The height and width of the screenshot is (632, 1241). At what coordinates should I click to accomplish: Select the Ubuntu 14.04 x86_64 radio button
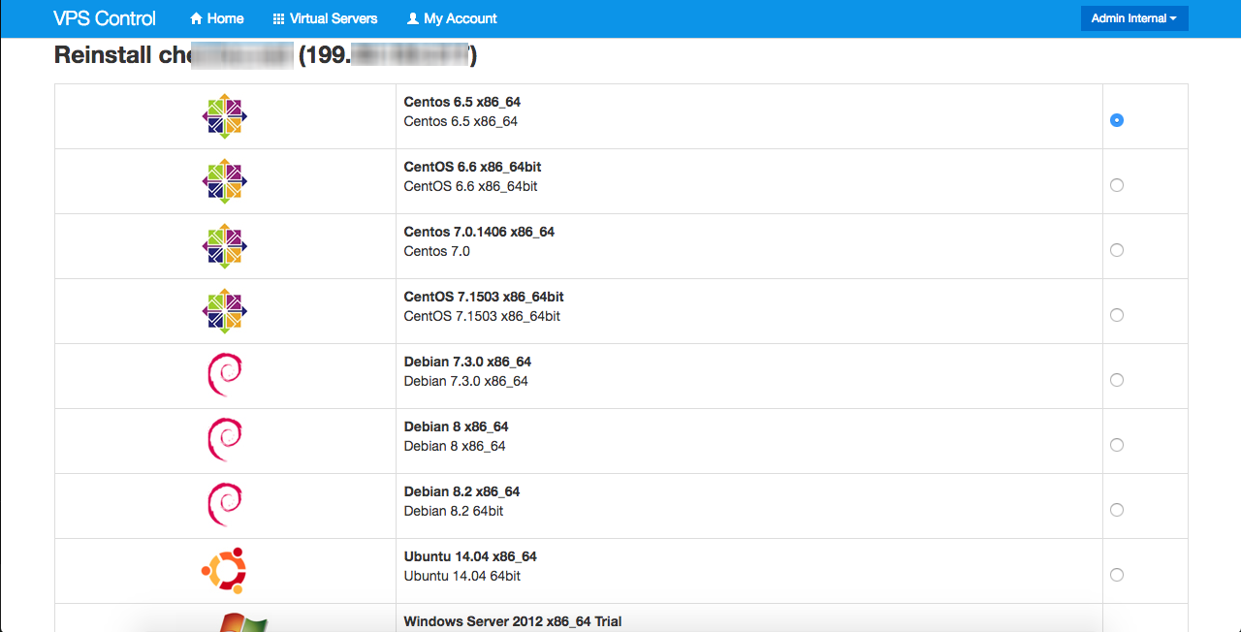click(x=1117, y=575)
